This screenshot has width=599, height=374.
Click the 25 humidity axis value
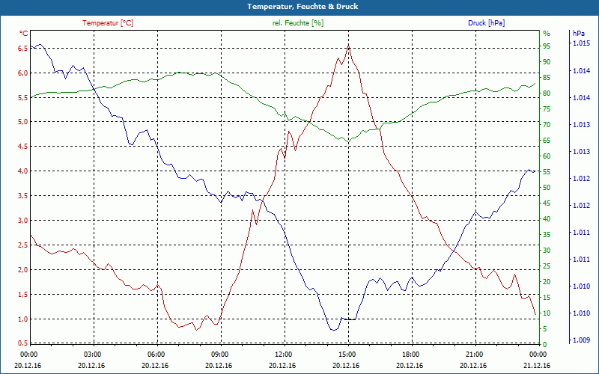547,266
